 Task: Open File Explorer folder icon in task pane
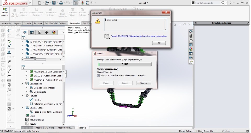(191, 40)
